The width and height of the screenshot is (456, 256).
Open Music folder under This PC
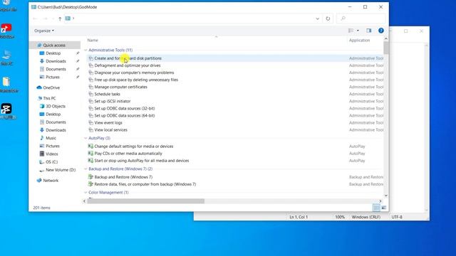click(48, 138)
